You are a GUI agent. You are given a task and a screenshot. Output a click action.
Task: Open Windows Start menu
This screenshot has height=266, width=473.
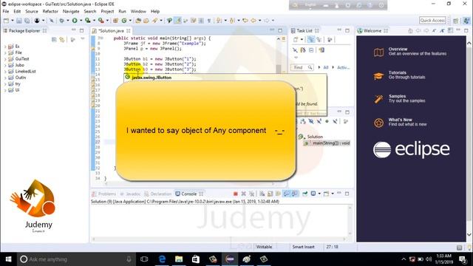8,259
